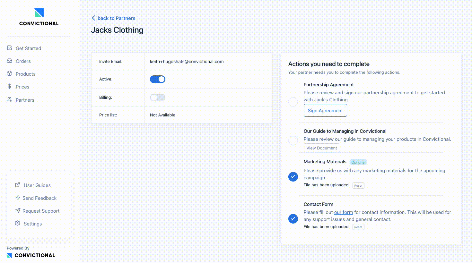
Task: Reset the Contact Form upload
Action: pyautogui.click(x=358, y=227)
